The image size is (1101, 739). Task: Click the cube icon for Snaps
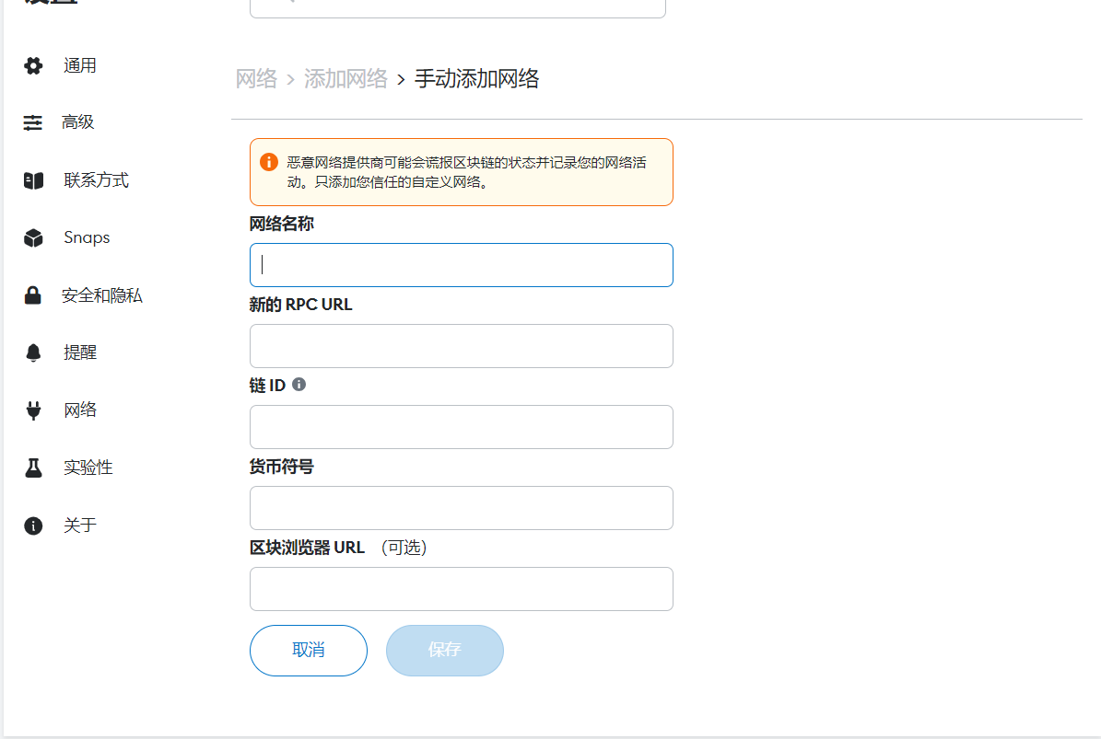tap(33, 238)
